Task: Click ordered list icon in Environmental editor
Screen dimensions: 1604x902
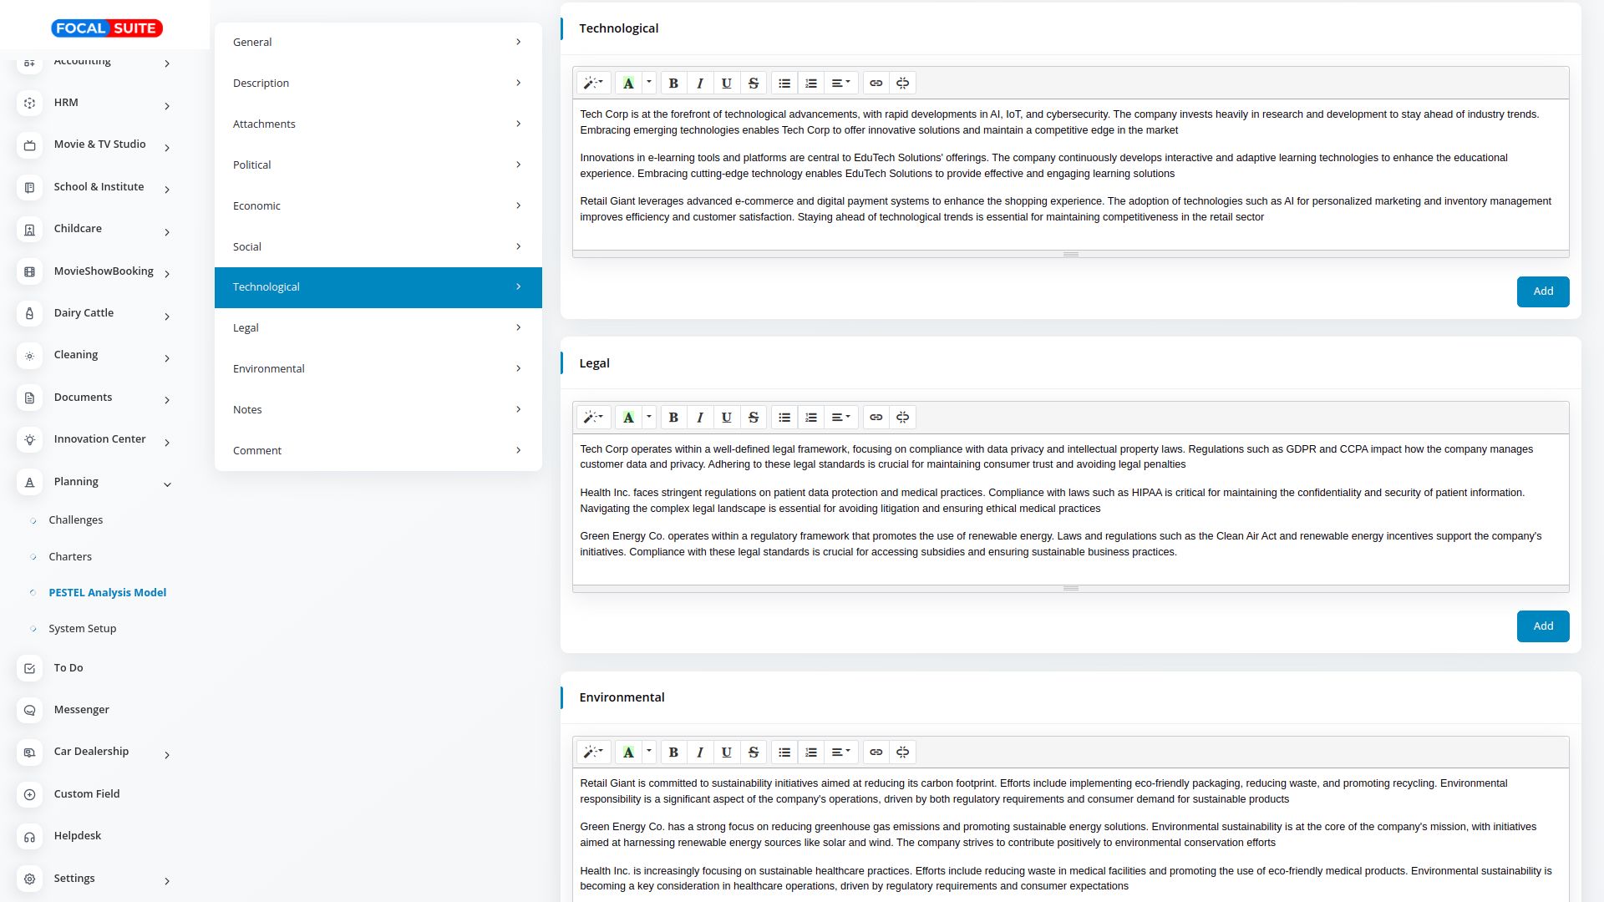Action: (x=811, y=753)
